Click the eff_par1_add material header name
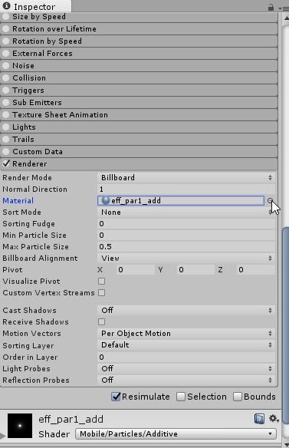This screenshot has width=289, height=448. click(71, 419)
